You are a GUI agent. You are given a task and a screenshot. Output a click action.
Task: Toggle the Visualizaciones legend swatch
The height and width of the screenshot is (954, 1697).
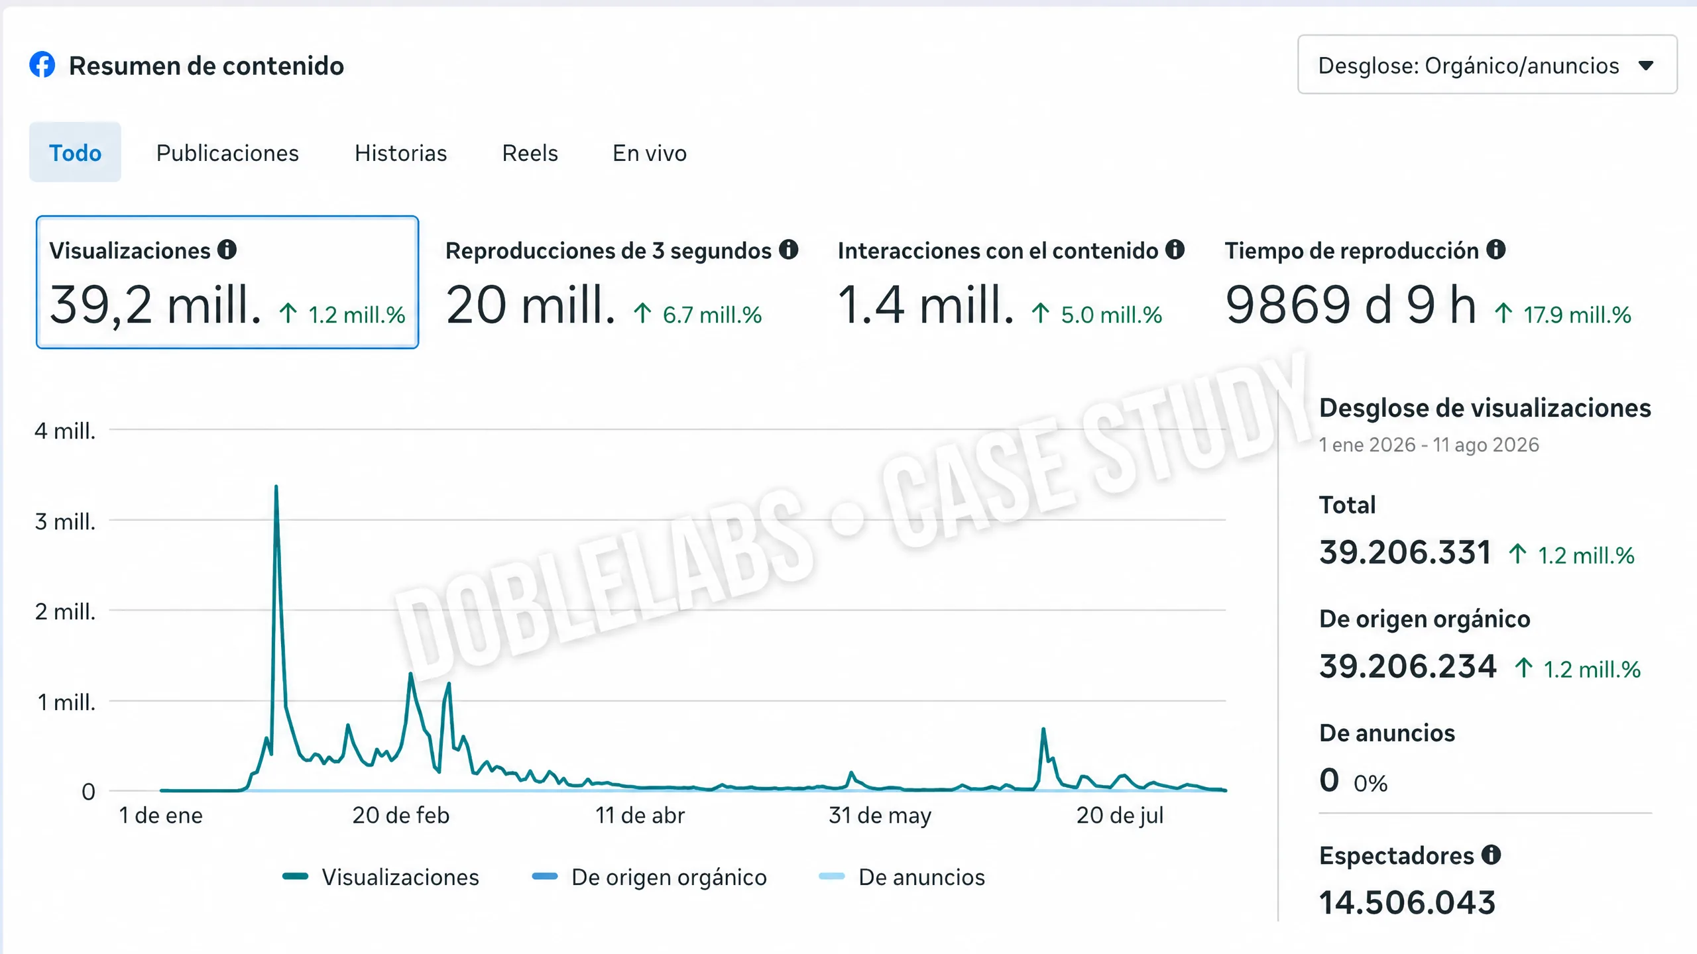click(295, 876)
